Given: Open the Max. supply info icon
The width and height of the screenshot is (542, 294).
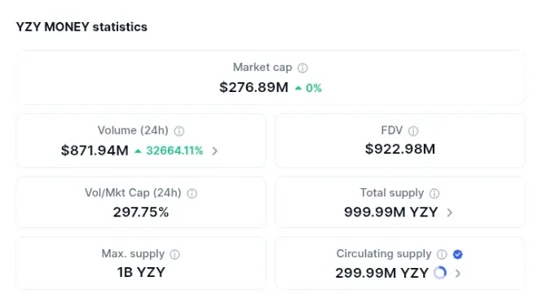Looking at the screenshot, I should tap(174, 255).
